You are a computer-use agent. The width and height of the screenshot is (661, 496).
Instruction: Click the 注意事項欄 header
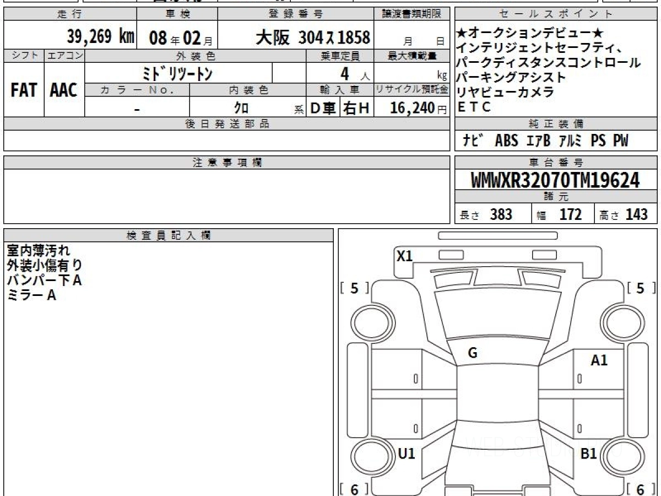[227, 163]
